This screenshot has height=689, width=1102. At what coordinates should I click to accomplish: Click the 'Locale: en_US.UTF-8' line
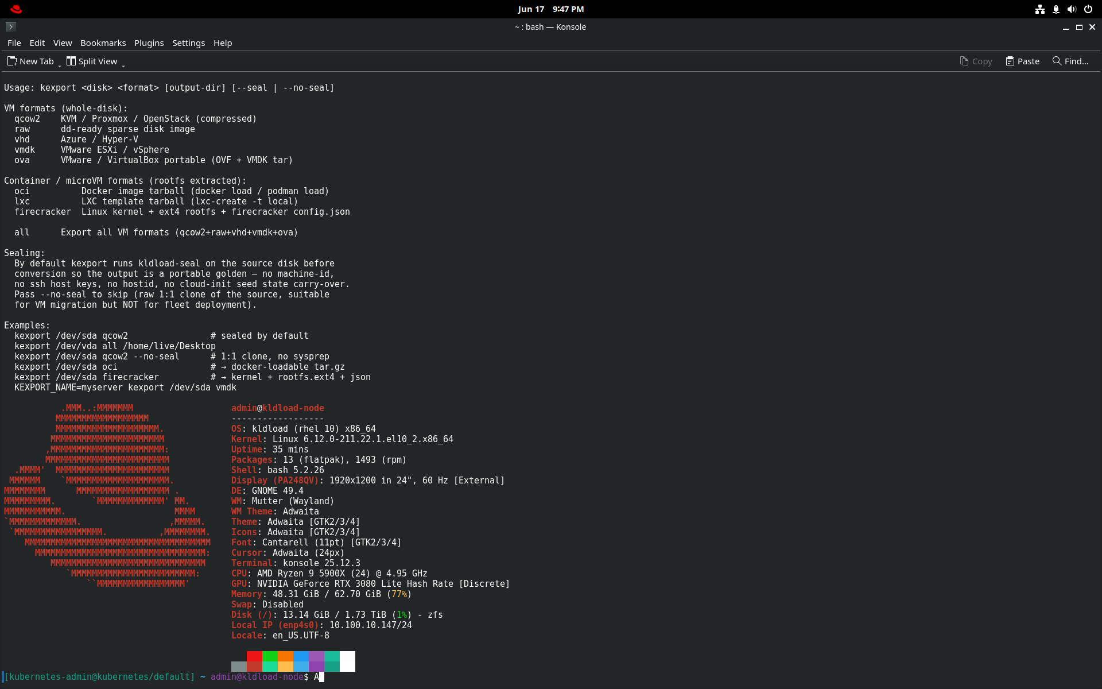pos(280,636)
